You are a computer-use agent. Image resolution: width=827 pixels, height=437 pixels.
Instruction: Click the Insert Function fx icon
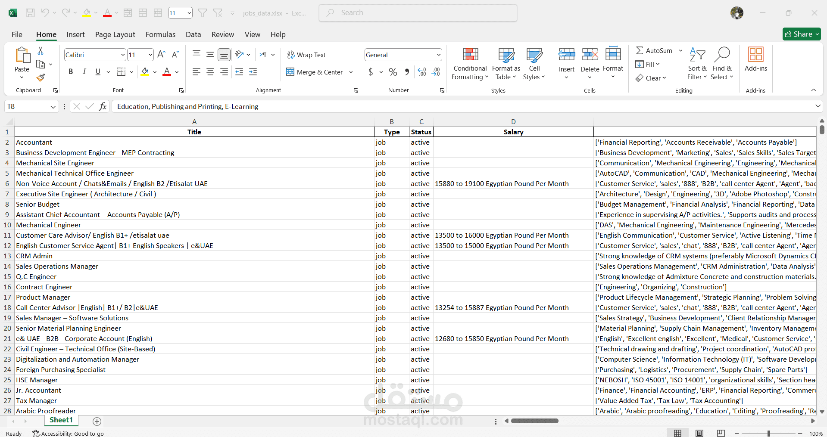click(103, 106)
